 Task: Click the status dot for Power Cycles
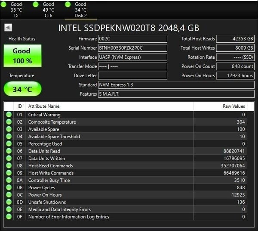coord(9,187)
